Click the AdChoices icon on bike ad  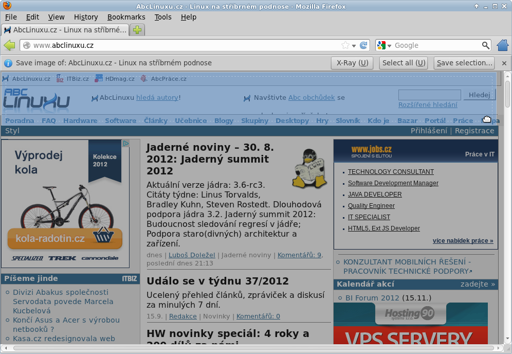coord(126,143)
